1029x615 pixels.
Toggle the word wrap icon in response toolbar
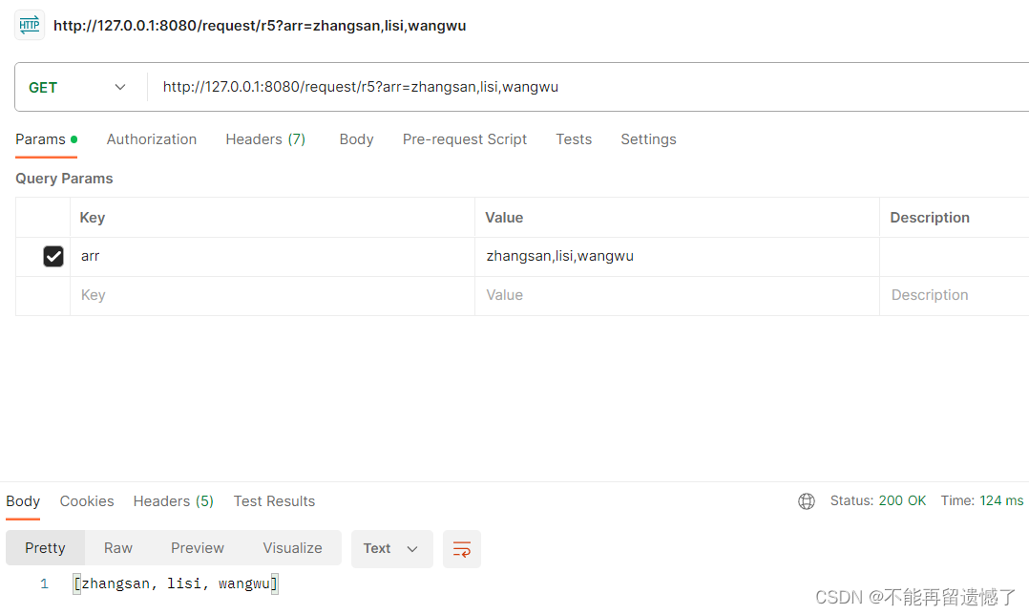tap(462, 549)
